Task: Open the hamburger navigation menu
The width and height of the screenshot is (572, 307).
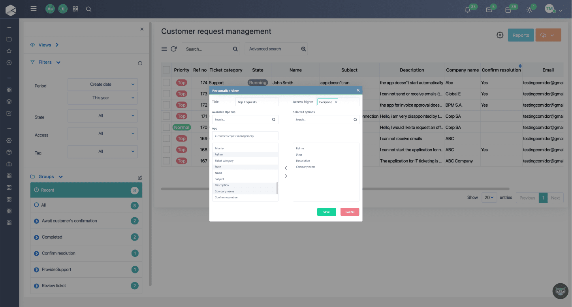Action: [x=34, y=9]
